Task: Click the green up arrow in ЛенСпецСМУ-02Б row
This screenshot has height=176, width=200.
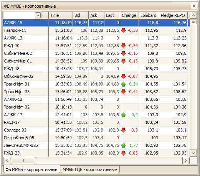Action: pos(123,145)
